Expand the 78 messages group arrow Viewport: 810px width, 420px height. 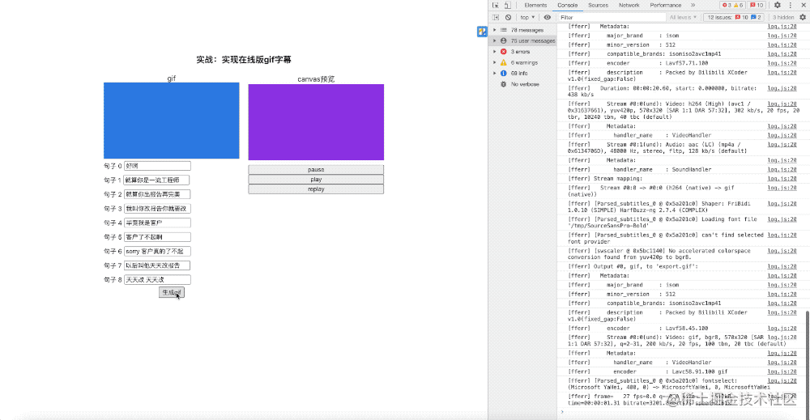coord(494,30)
